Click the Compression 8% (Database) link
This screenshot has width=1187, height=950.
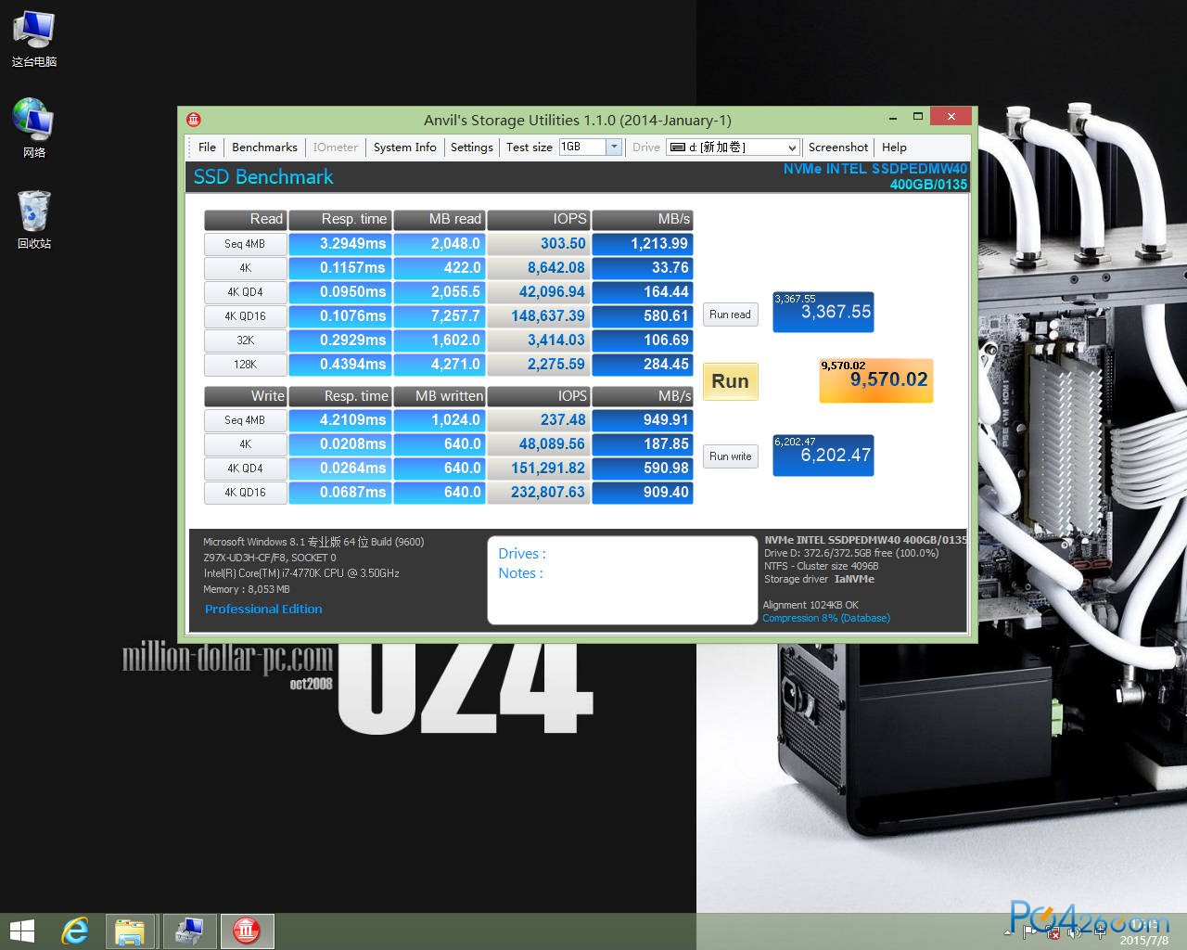tap(826, 618)
